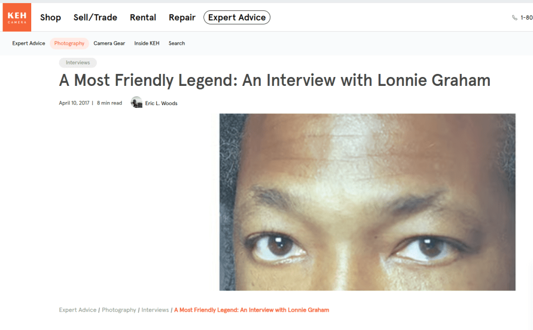
Task: Open the Repair page
Action: 182,17
